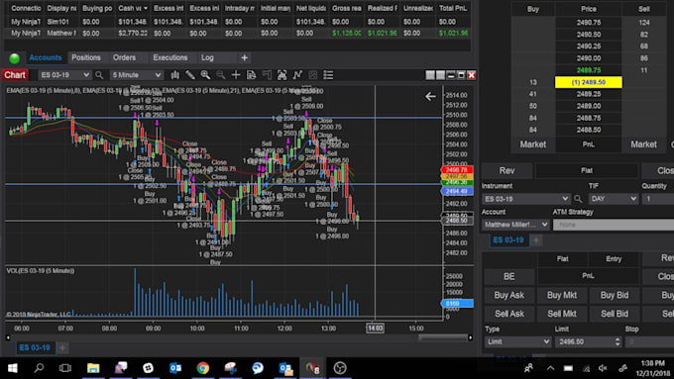The width and height of the screenshot is (674, 379).
Task: Click the Sell Mkt button
Action: click(562, 314)
